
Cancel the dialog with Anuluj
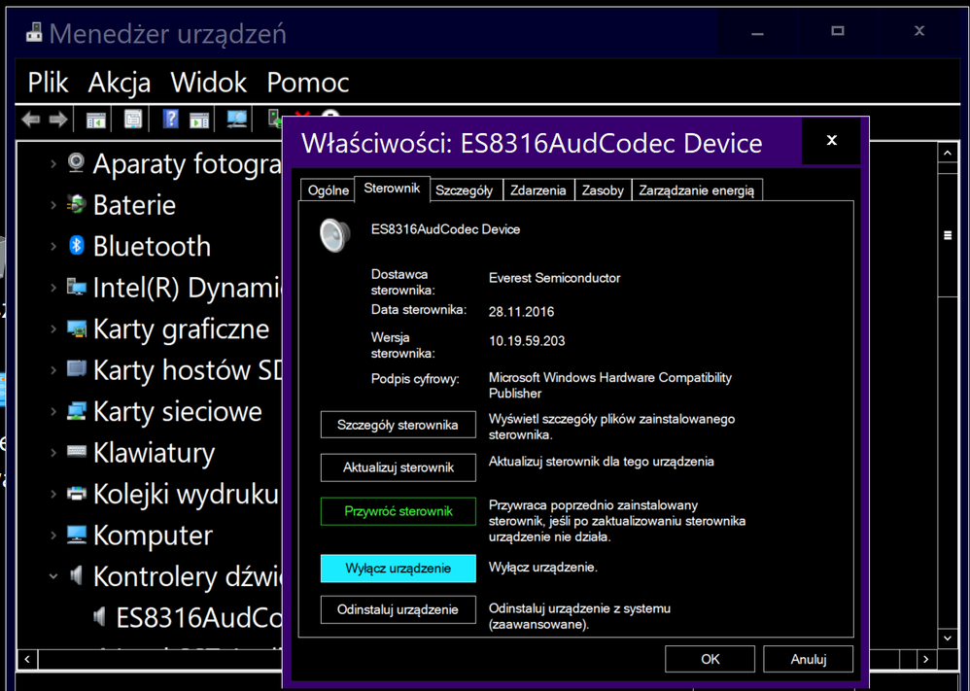coord(808,660)
